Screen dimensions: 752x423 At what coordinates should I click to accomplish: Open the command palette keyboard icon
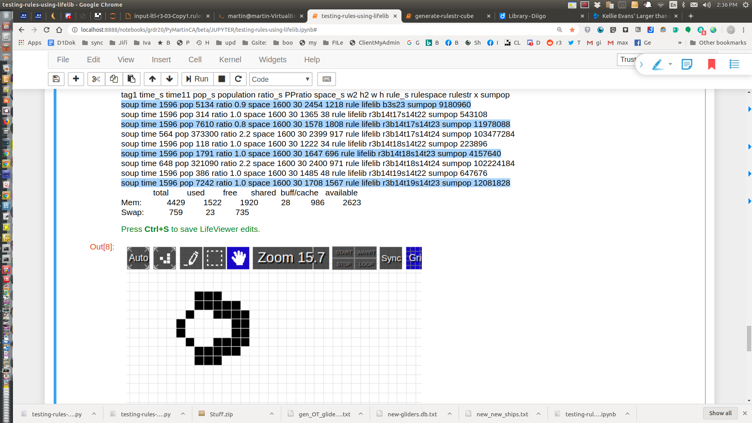[327, 79]
